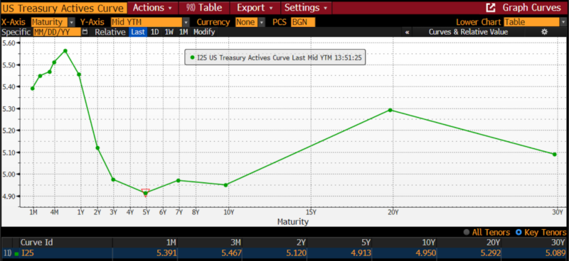Click the I25 curve legend entry
569x261 pixels.
275,57
